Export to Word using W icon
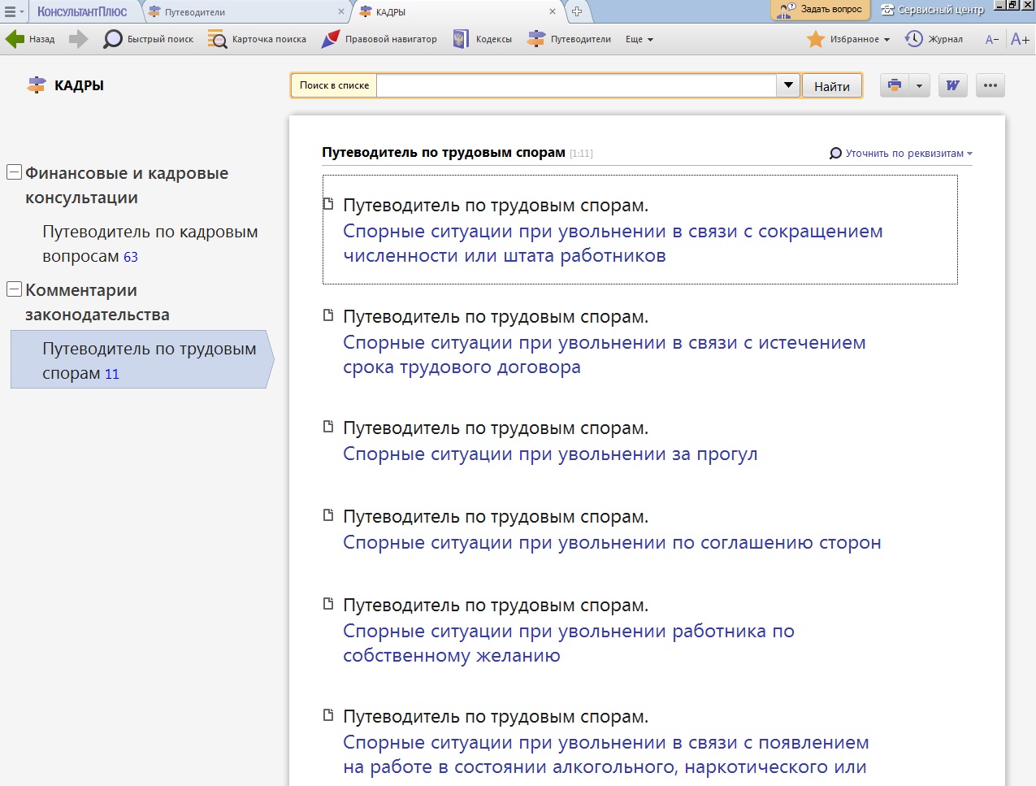Image resolution: width=1036 pixels, height=786 pixels. tap(952, 85)
